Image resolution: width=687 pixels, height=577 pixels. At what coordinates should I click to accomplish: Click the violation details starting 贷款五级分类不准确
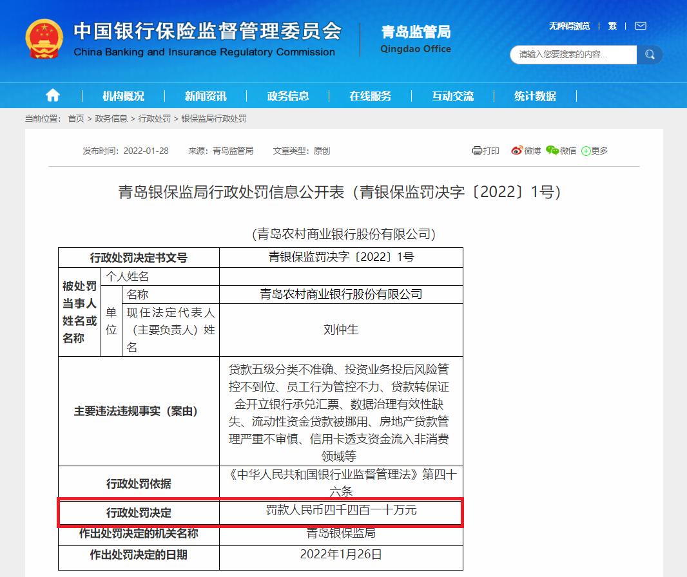point(341,411)
